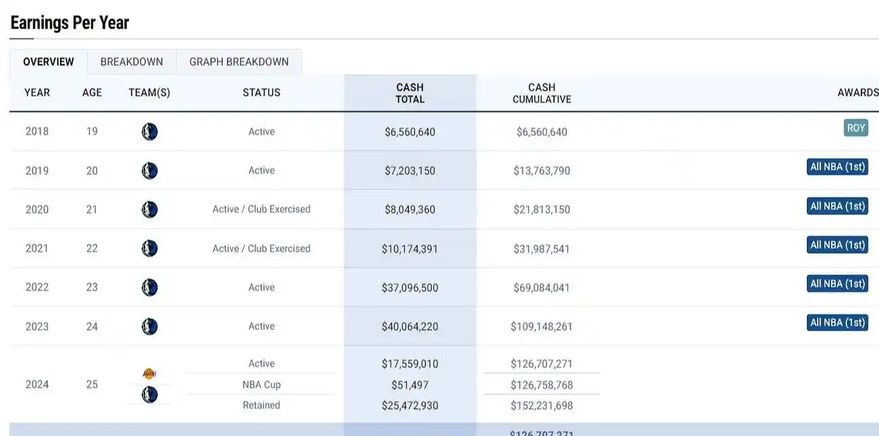Screen dimensions: 879x436
Task: Click the Mavericks logo in the 2023 row
Action: [149, 326]
